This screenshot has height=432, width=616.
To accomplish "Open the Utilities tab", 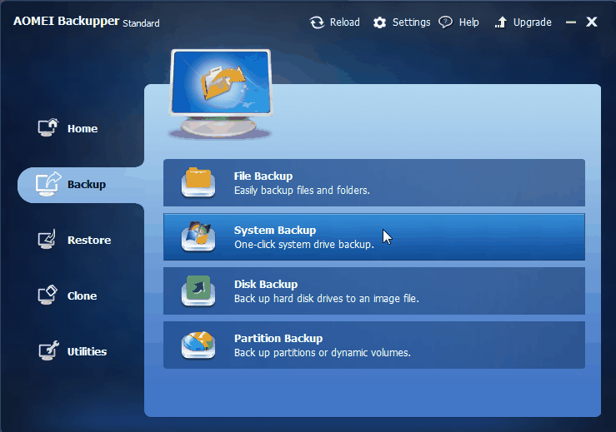I will (87, 351).
